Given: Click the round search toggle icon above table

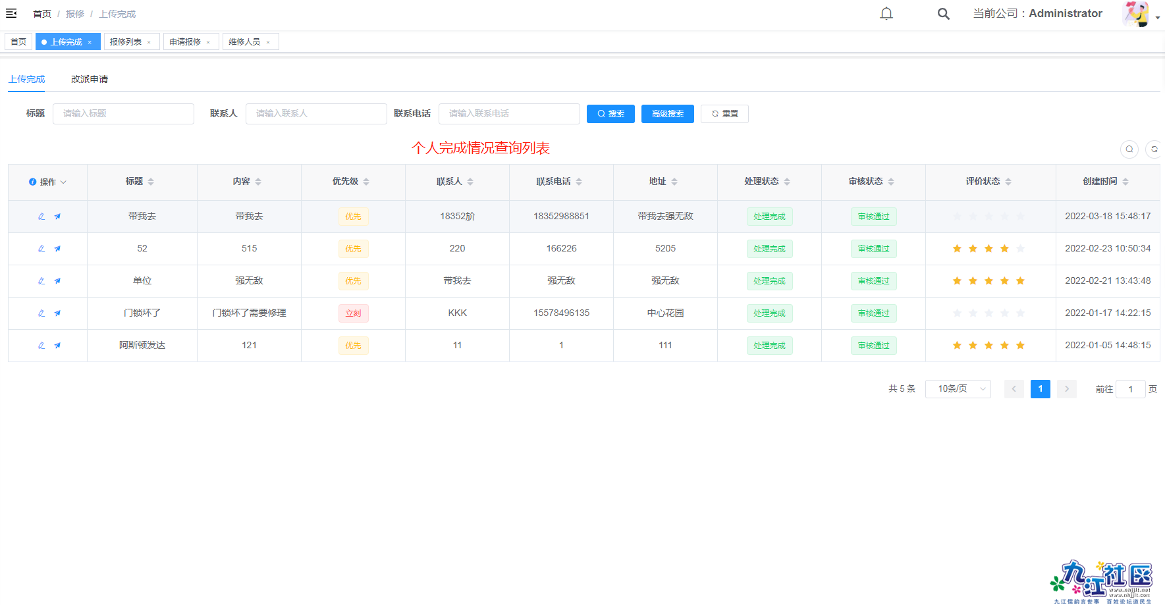Looking at the screenshot, I should [x=1129, y=149].
